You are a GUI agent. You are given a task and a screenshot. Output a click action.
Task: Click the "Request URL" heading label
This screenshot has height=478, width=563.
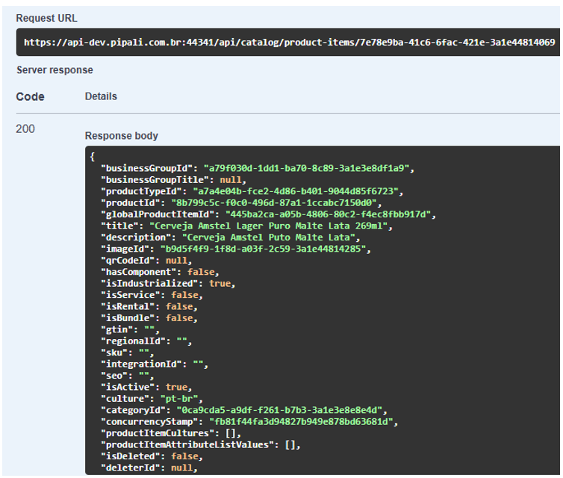[x=46, y=18]
